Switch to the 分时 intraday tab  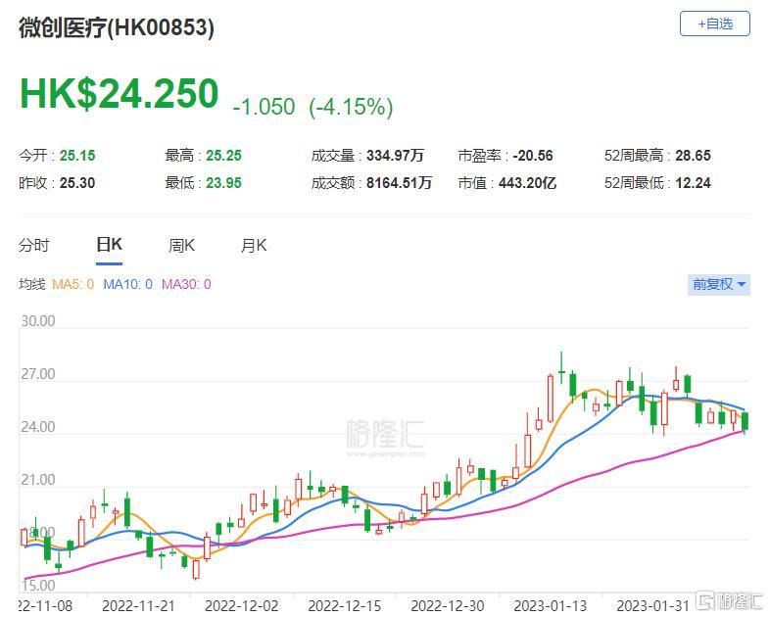pos(34,245)
